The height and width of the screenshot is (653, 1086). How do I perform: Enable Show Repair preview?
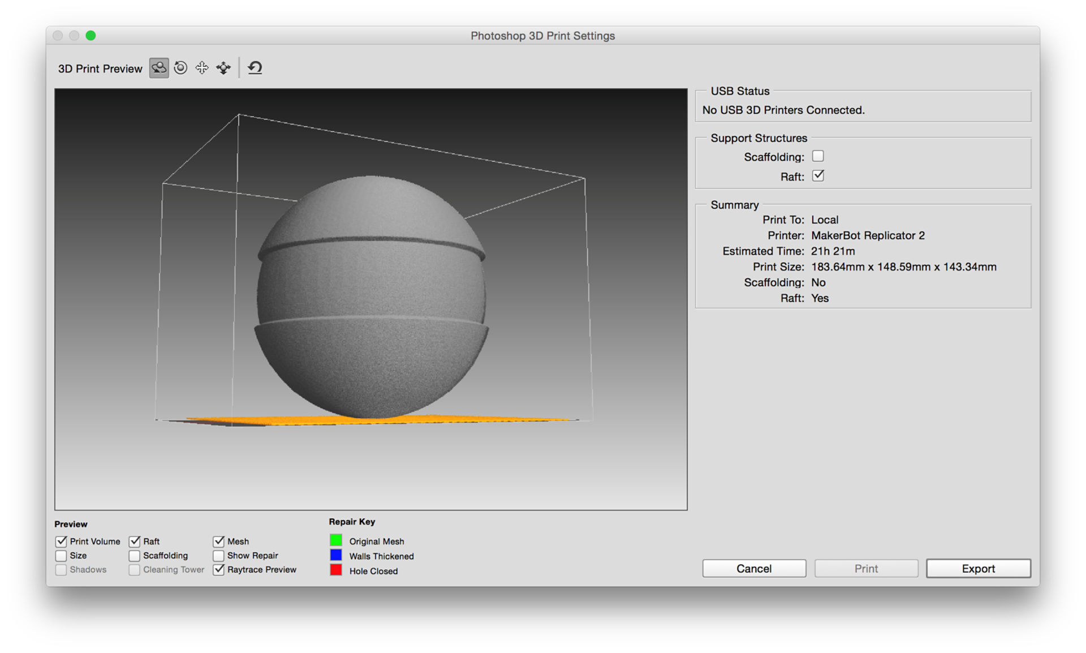pyautogui.click(x=219, y=556)
